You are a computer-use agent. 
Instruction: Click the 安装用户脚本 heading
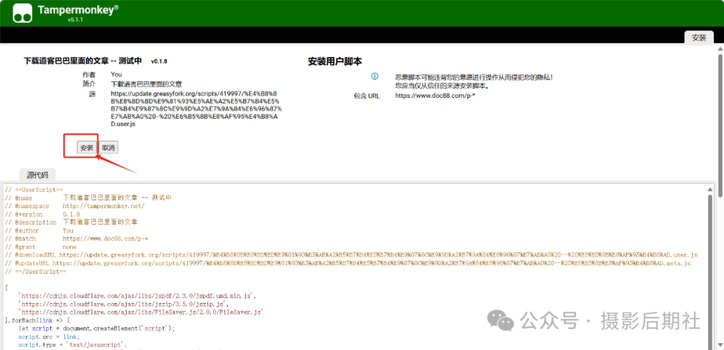[335, 62]
